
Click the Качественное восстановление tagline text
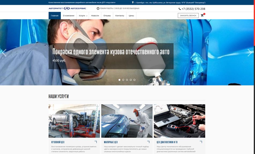(x=82, y=3)
